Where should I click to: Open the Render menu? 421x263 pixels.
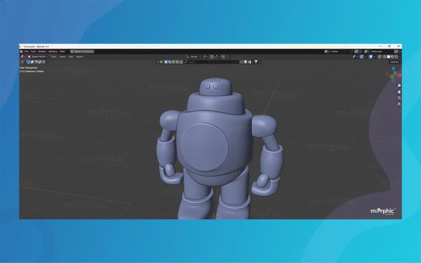pos(42,51)
